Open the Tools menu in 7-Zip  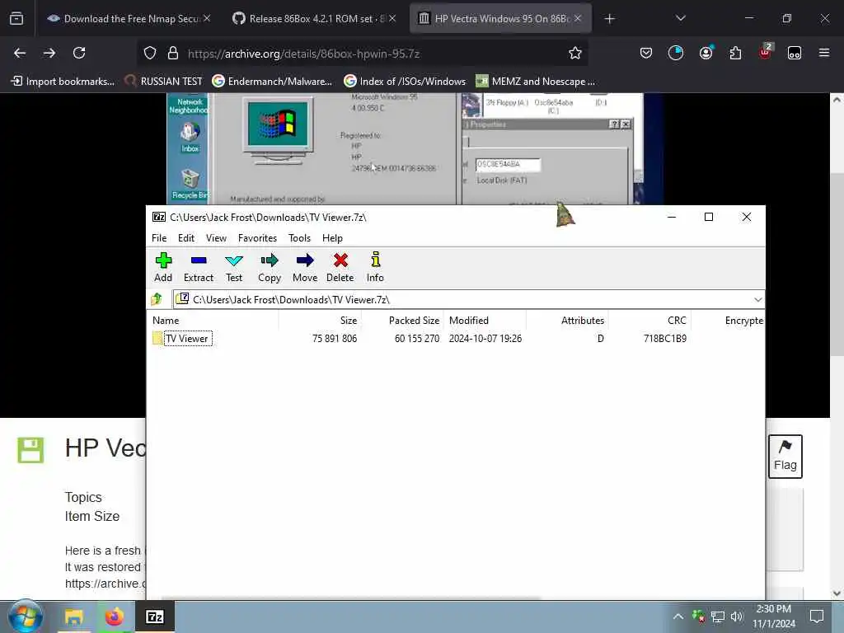coord(299,238)
